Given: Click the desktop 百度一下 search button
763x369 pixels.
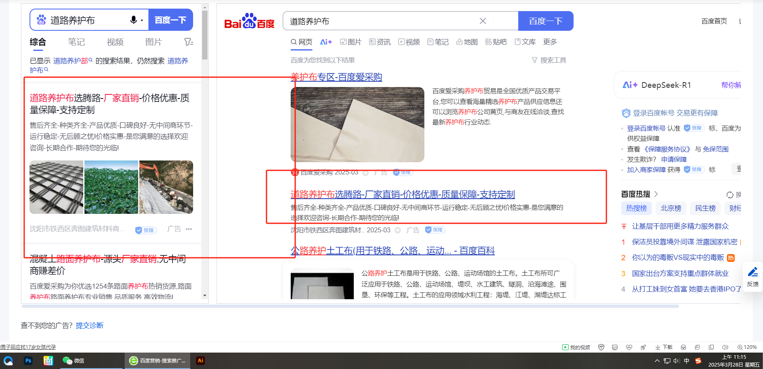Looking at the screenshot, I should click(546, 21).
